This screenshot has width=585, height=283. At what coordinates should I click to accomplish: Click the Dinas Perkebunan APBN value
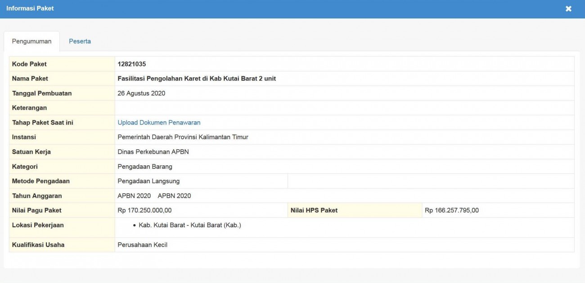(x=153, y=152)
